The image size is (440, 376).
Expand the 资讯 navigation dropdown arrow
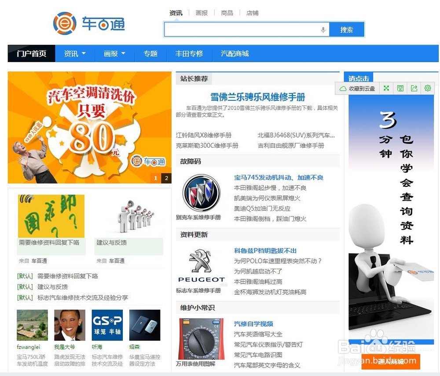[x=84, y=53]
